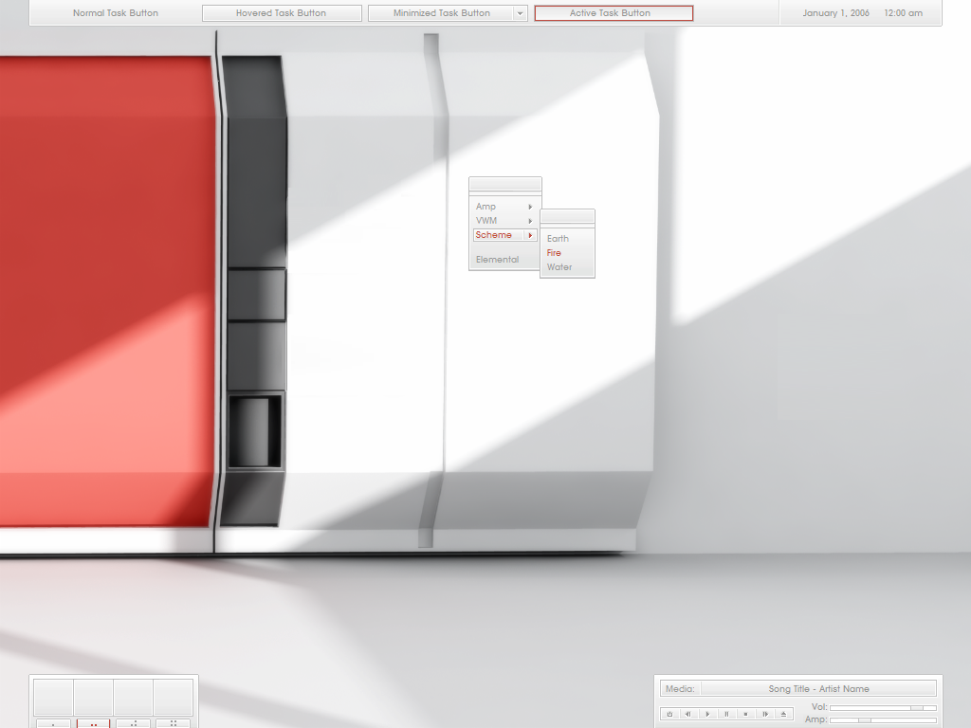
Task: Skip to previous track in media player
Action: click(688, 714)
